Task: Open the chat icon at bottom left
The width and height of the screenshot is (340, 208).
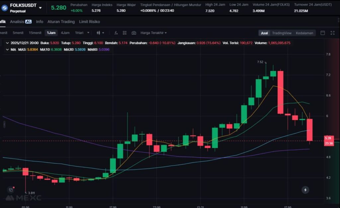Action: [x=11, y=190]
